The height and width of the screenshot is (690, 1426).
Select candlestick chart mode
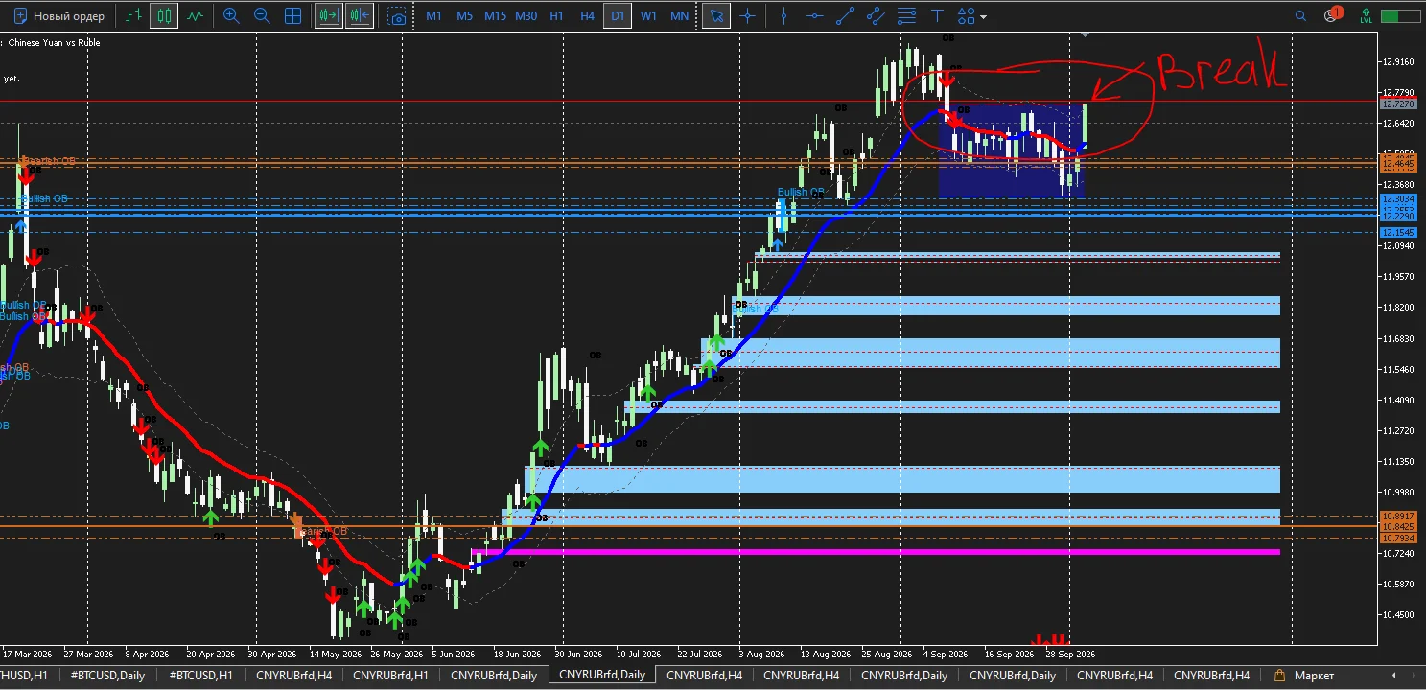164,16
